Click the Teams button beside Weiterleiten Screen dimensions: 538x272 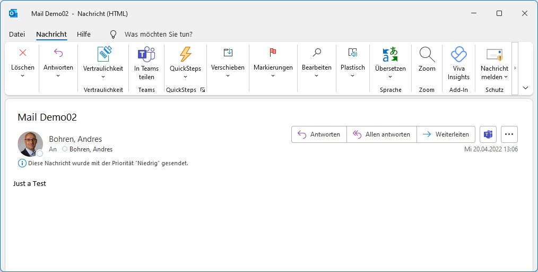[x=488, y=134]
